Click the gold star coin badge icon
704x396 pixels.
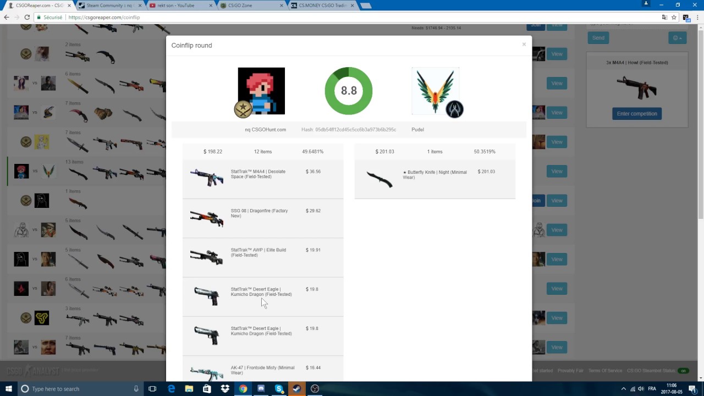tap(243, 109)
